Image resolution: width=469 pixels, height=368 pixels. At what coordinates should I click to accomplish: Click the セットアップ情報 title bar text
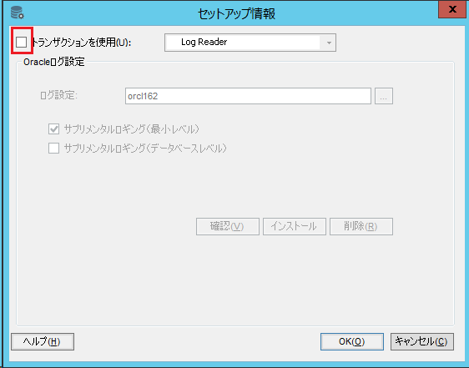click(x=237, y=13)
